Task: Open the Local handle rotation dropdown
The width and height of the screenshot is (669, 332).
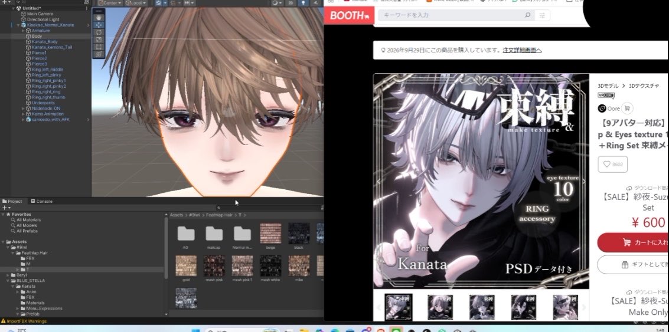Action: click(x=136, y=2)
